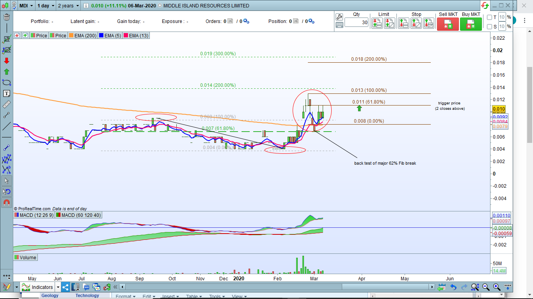
Task: Click the ProRealTime.com link text
Action: [34, 209]
